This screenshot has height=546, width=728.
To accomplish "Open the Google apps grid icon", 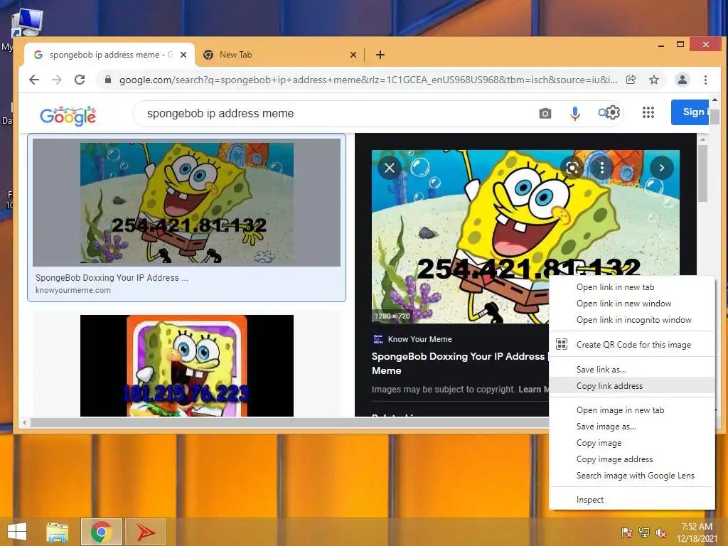I will pos(648,112).
